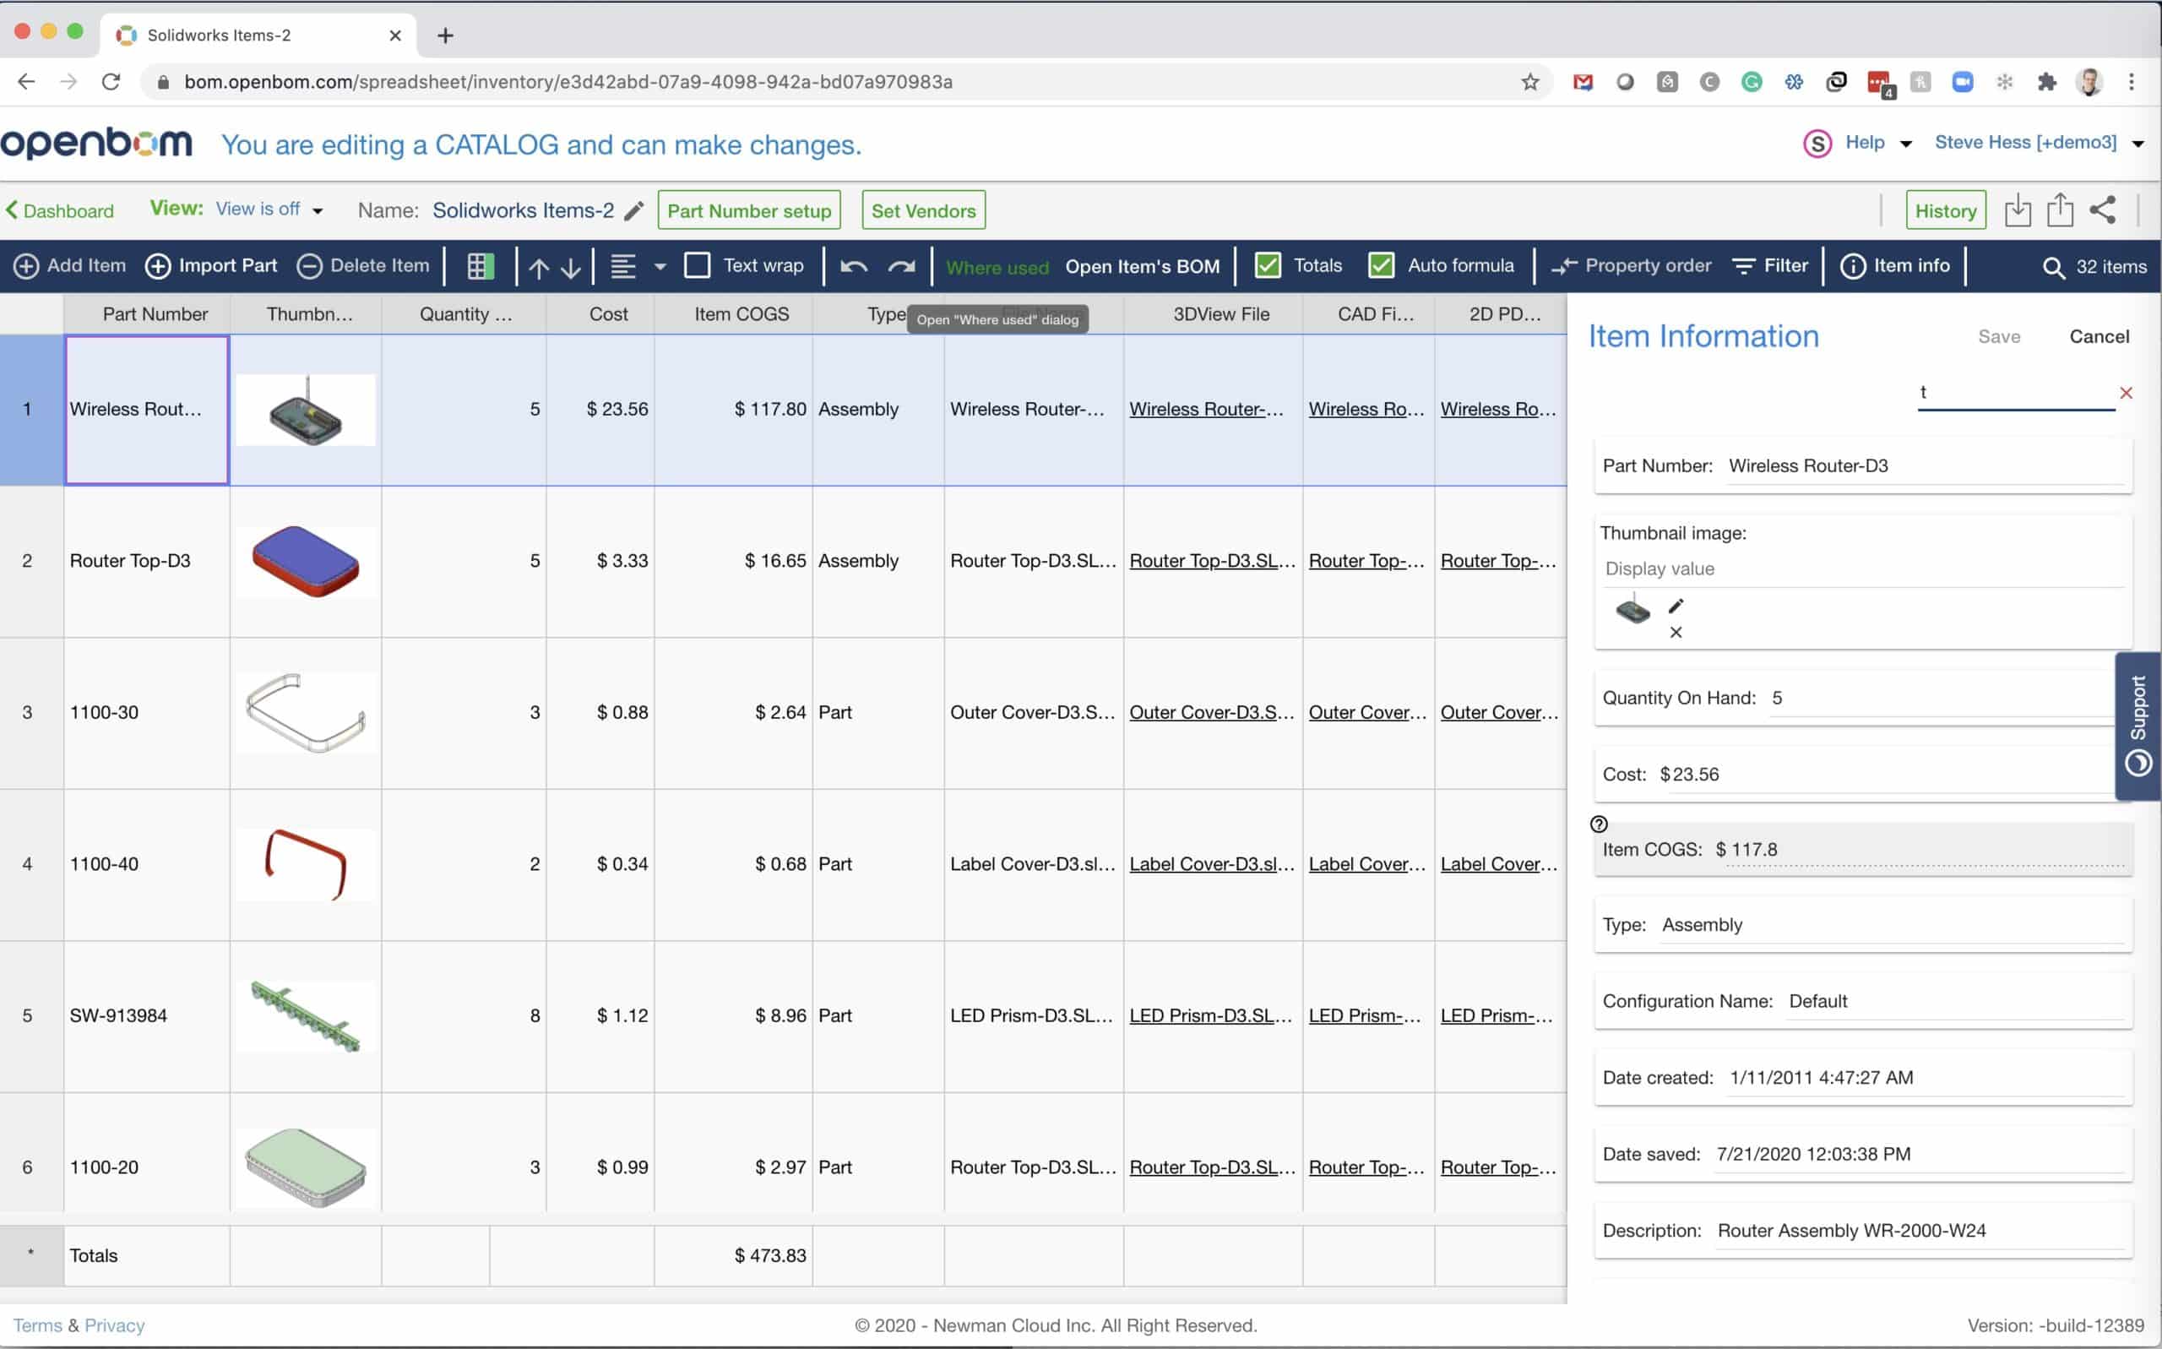
Task: Click the move row up arrow icon
Action: pyautogui.click(x=539, y=267)
